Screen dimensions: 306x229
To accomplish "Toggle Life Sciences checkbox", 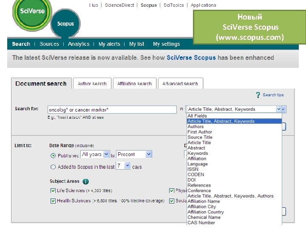I will pos(53,191).
